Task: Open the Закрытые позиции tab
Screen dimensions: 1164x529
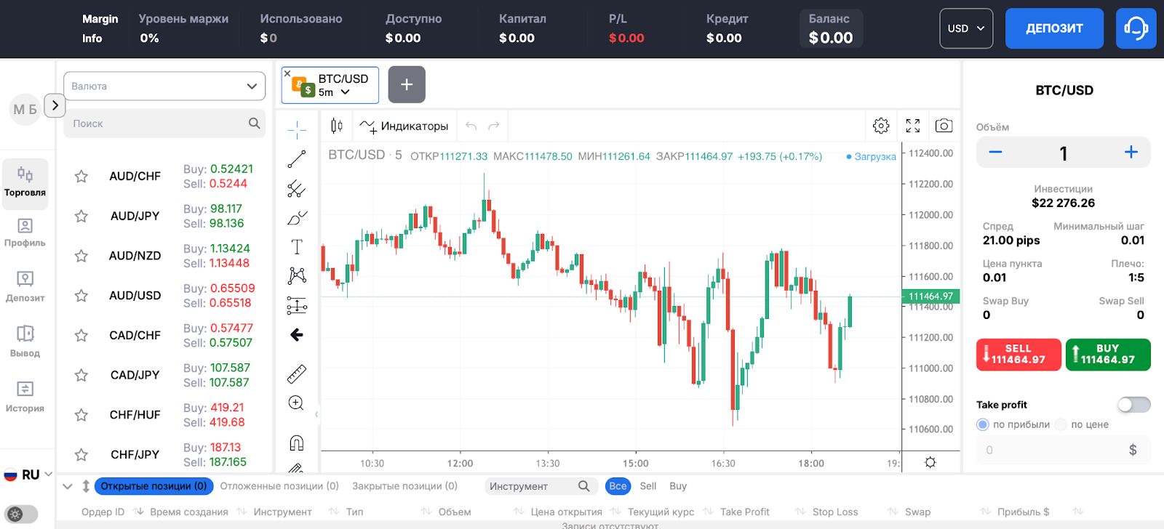Action: (404, 486)
